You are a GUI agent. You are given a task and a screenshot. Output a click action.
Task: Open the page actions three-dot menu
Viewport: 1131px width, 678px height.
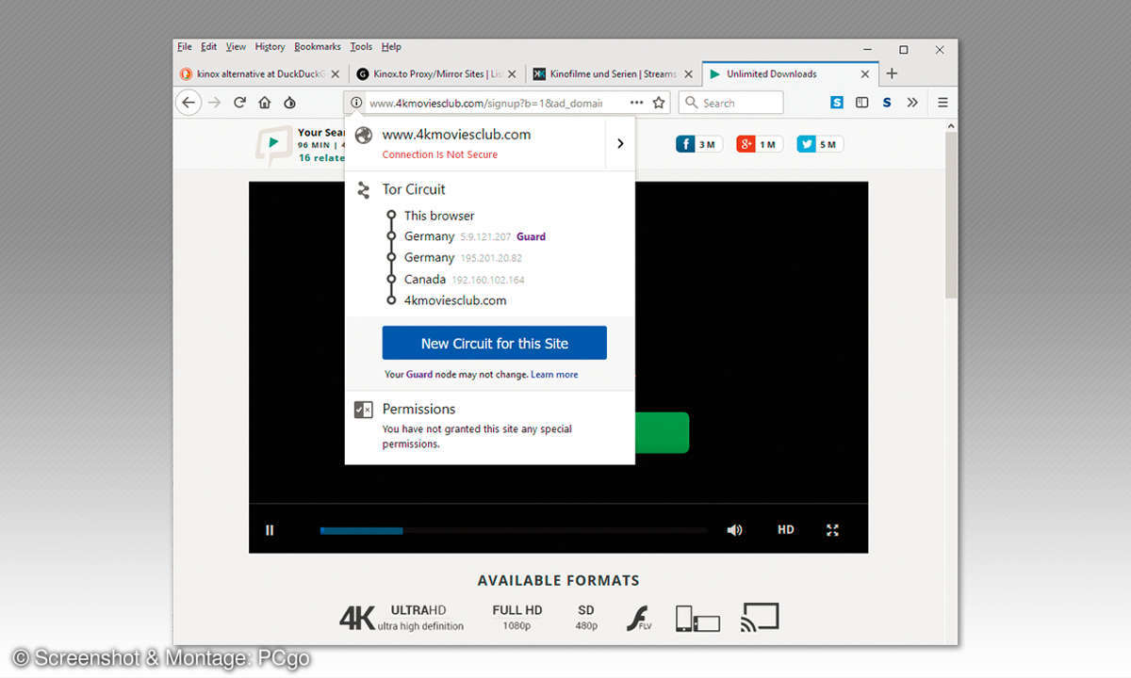click(x=637, y=103)
